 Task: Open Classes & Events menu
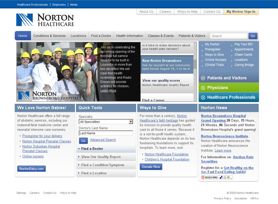(x=161, y=36)
